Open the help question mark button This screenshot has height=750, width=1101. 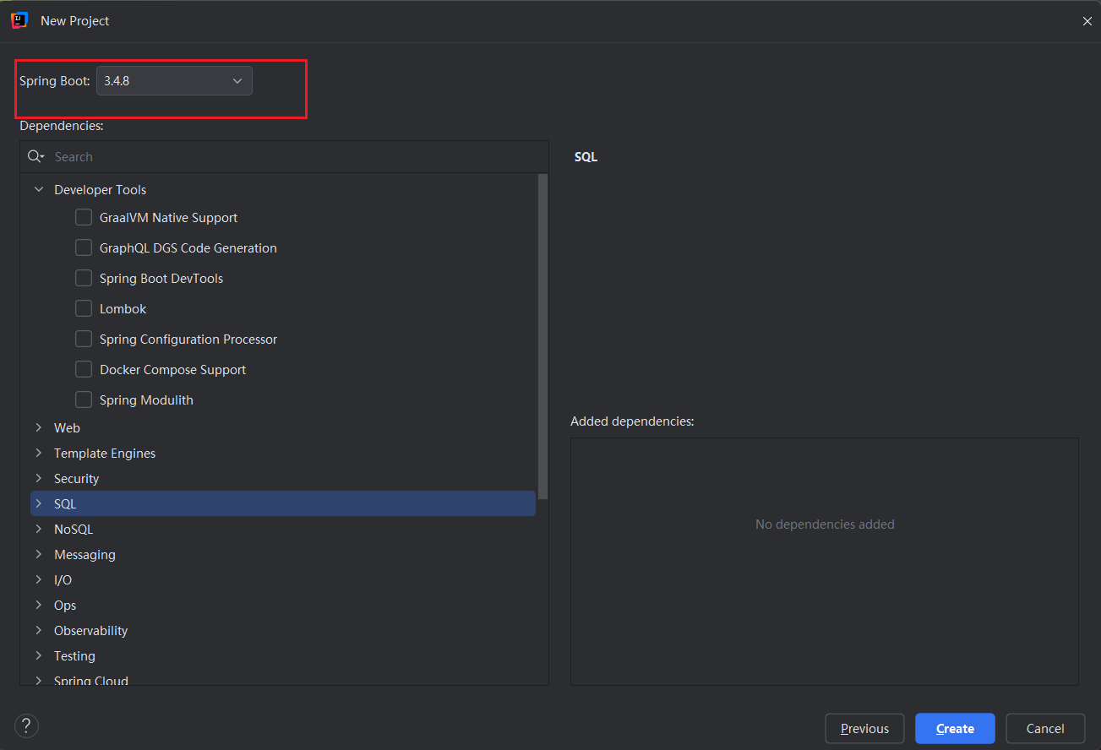27,726
